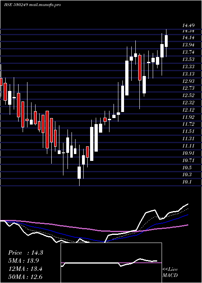
Task: Click the BSE 530249 mail.munafa.pro title text
Action: click(x=32, y=5)
